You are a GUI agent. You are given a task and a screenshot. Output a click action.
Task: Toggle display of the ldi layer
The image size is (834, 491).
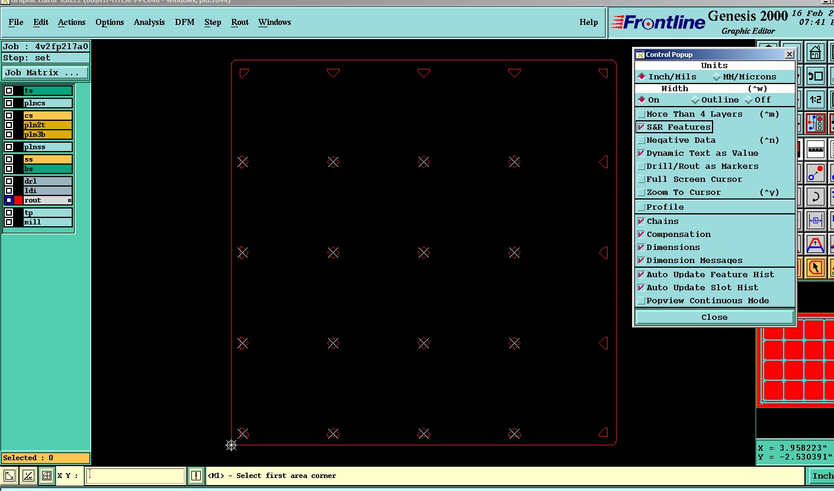[x=9, y=191]
